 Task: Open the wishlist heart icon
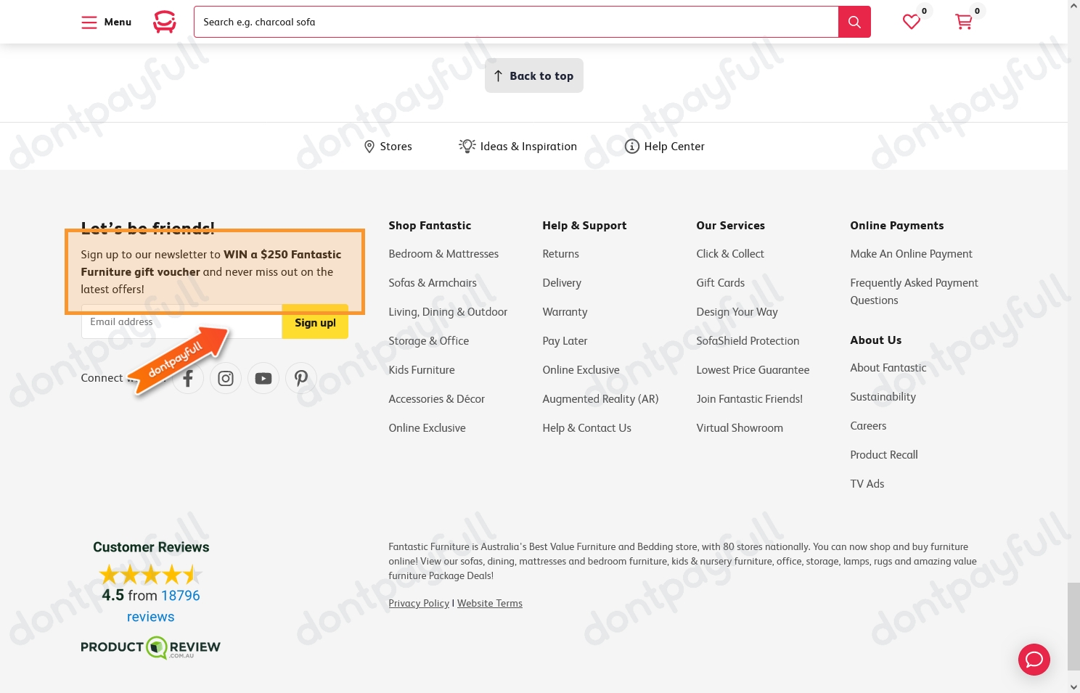coord(912,22)
